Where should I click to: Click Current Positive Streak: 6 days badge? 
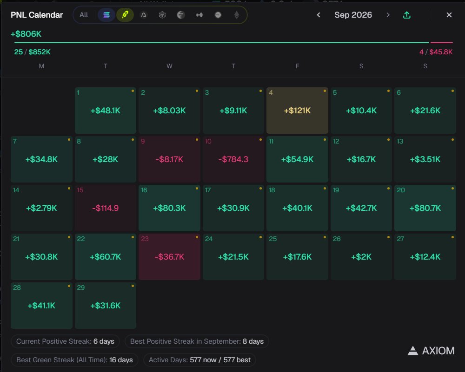click(x=65, y=341)
